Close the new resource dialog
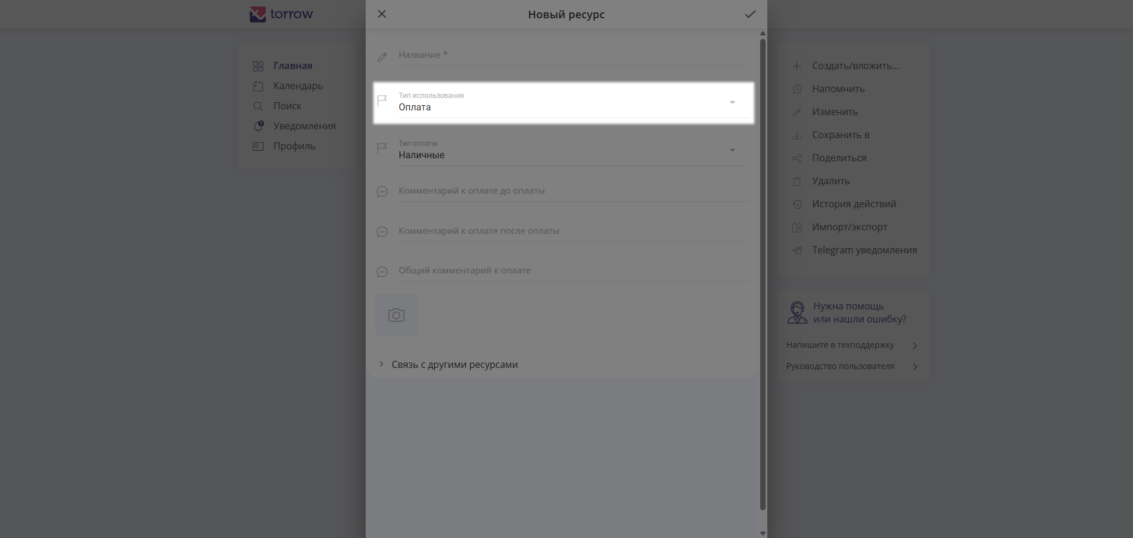The width and height of the screenshot is (1133, 538). click(382, 14)
